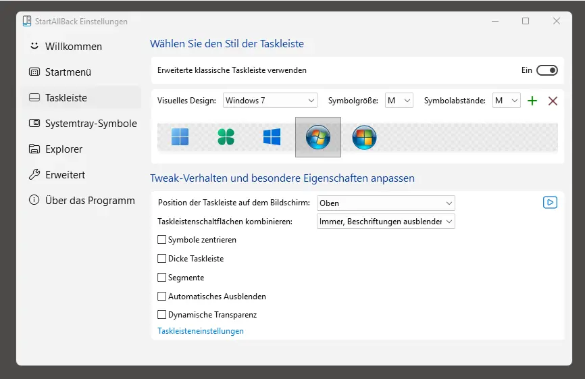
Task: Enable the Symbole zentrieren checkbox
Action: pyautogui.click(x=162, y=240)
